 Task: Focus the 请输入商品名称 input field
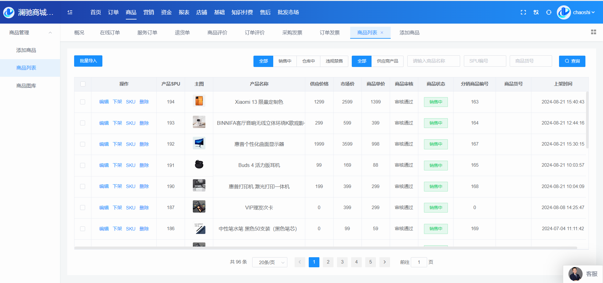click(x=433, y=61)
